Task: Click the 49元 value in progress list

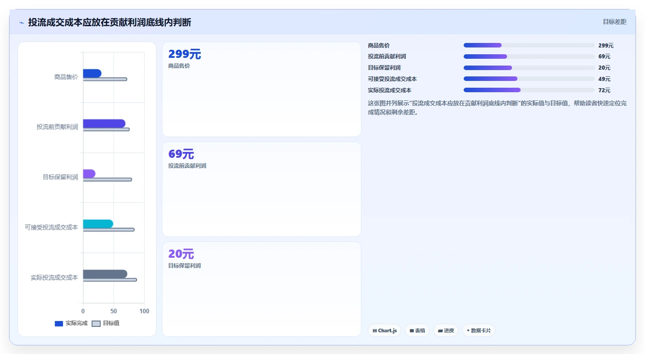Action: tap(604, 79)
